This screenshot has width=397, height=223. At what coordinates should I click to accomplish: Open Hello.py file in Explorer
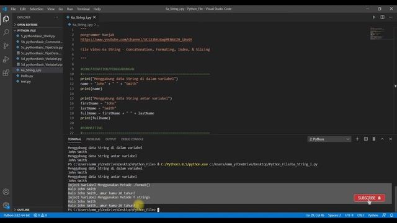click(38, 76)
